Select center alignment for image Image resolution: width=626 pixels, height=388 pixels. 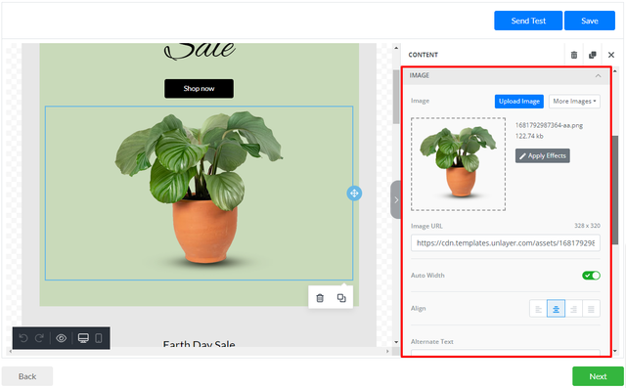click(556, 309)
